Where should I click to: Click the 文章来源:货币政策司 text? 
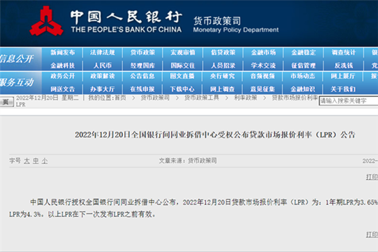click(x=188, y=161)
